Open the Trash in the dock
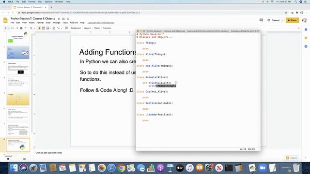Viewport: 310px width, 174px height. coord(296,168)
